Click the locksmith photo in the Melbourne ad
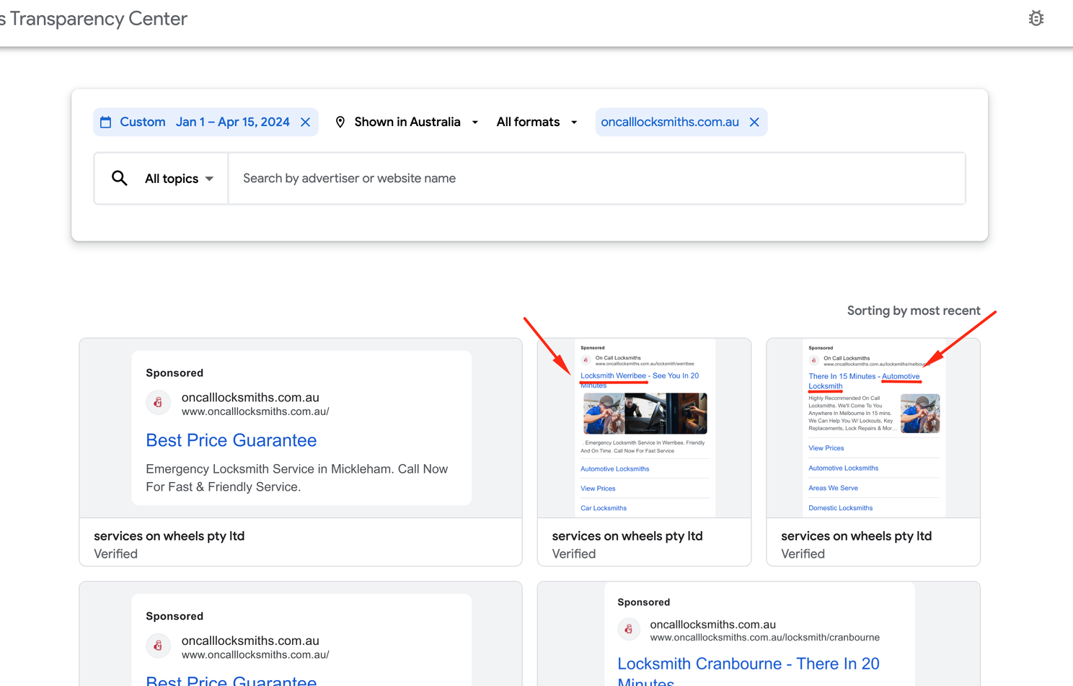Screen dimensions: 1073x686 coord(920,414)
